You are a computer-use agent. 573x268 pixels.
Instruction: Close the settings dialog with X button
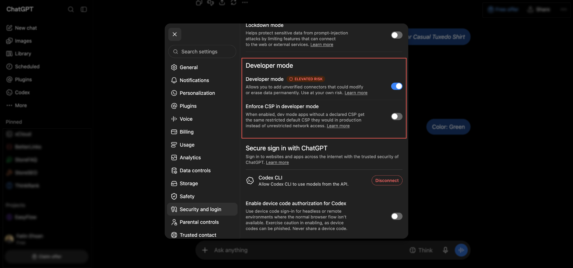coord(175,34)
